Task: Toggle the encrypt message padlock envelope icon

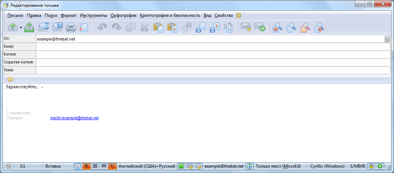Action: (246, 27)
